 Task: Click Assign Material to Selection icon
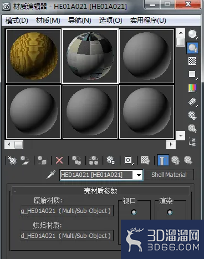click(x=42, y=160)
